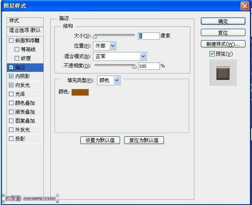Click the 不透明度 slider handle
The image size is (252, 205).
tap(134, 66)
